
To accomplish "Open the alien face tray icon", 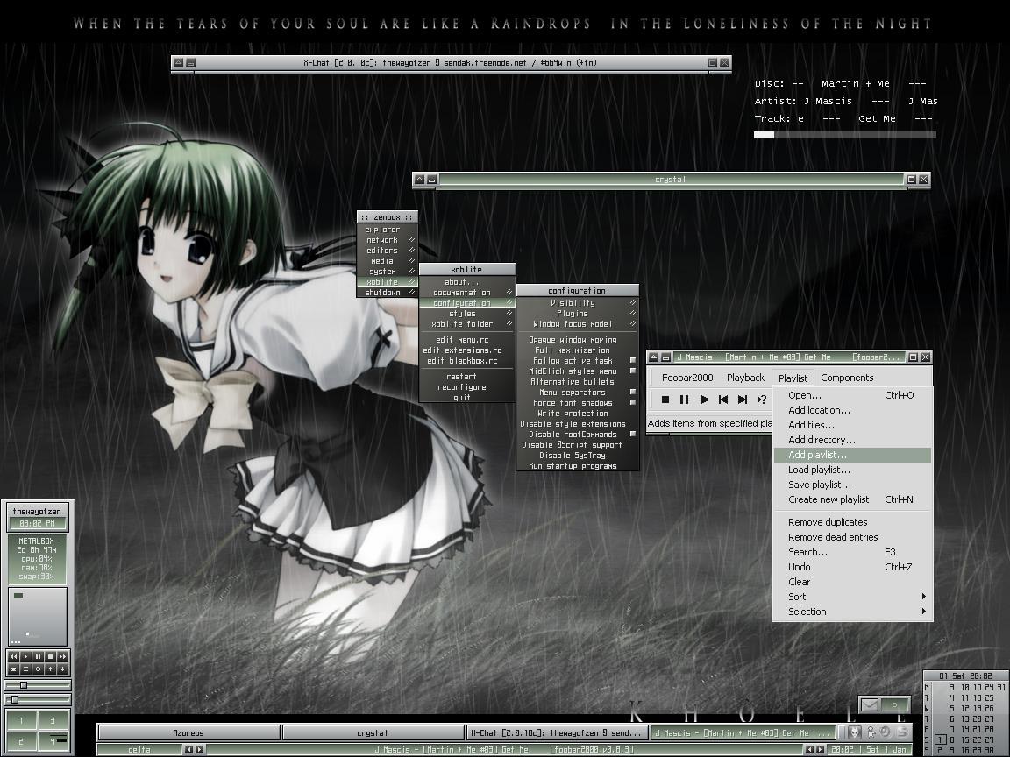I will [855, 732].
